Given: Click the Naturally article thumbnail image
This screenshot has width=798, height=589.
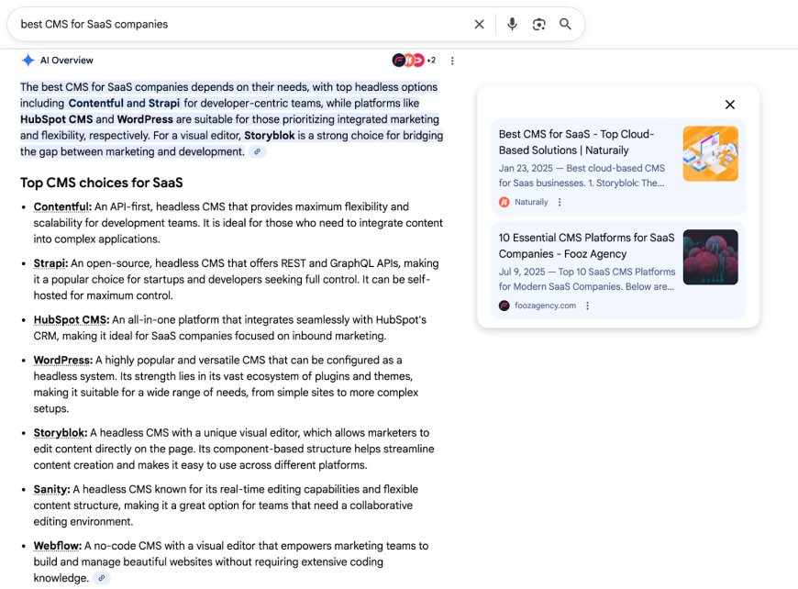Looking at the screenshot, I should [711, 154].
